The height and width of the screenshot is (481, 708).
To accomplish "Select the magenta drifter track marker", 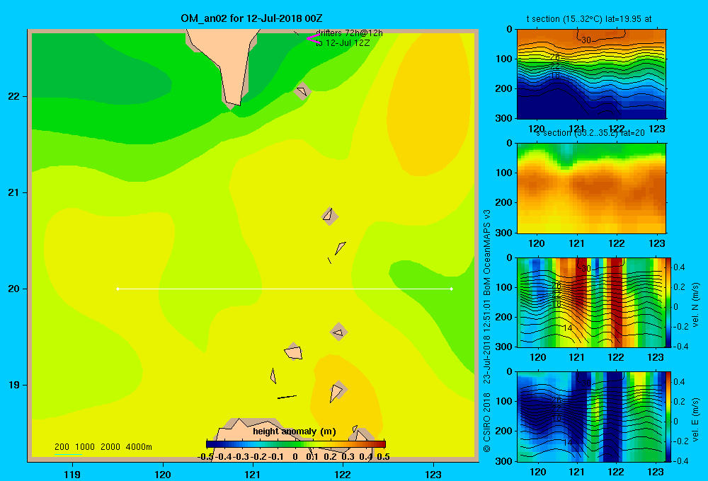I will point(313,38).
